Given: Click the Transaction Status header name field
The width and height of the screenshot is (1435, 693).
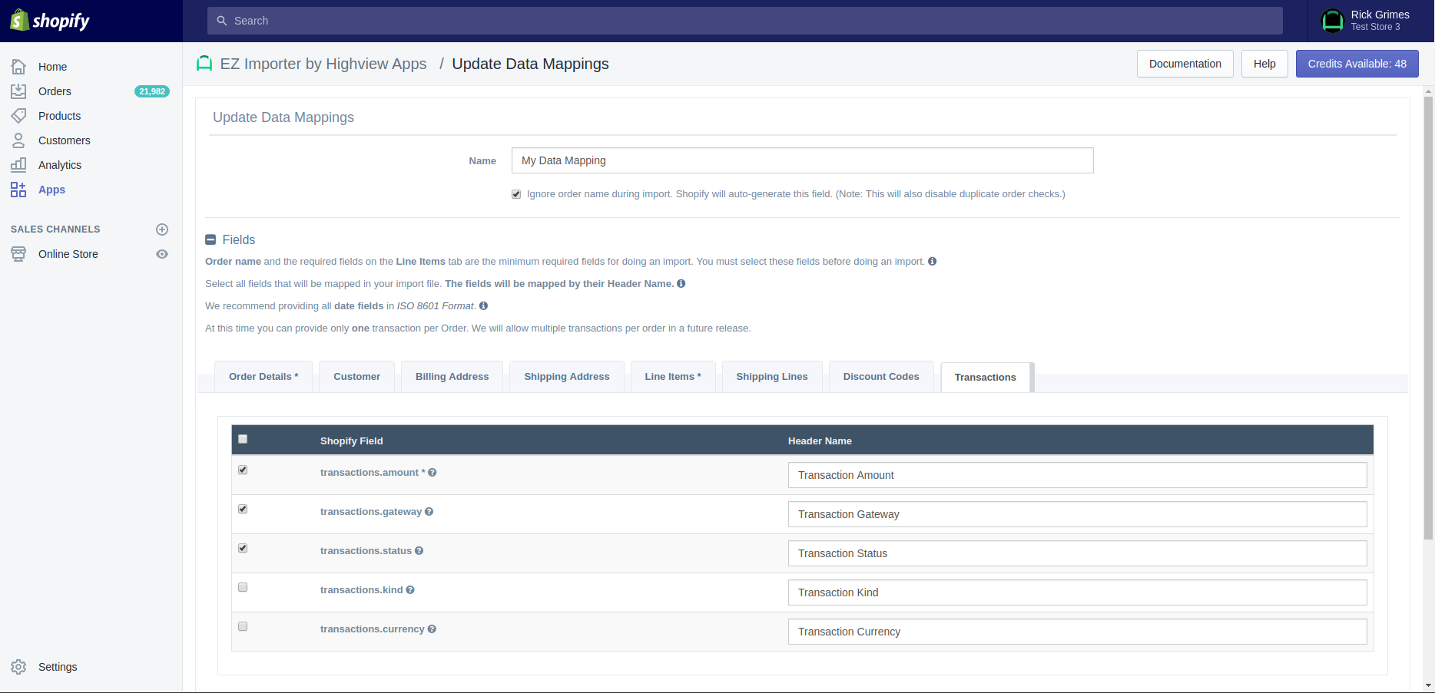Looking at the screenshot, I should click(1077, 553).
